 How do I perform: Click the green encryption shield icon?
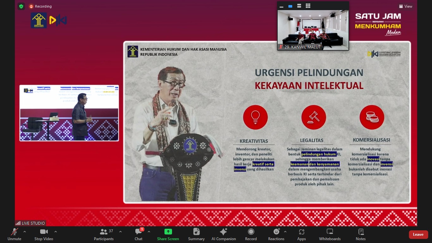point(21,6)
